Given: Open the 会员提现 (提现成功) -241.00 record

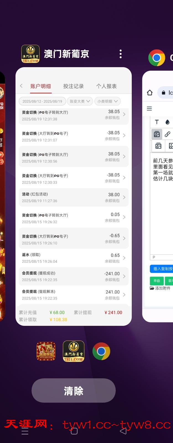Looking at the screenshot, I should [x=74, y=276].
